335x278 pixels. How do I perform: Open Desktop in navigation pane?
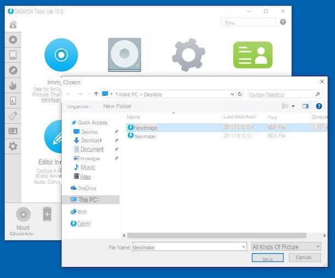pos(86,132)
